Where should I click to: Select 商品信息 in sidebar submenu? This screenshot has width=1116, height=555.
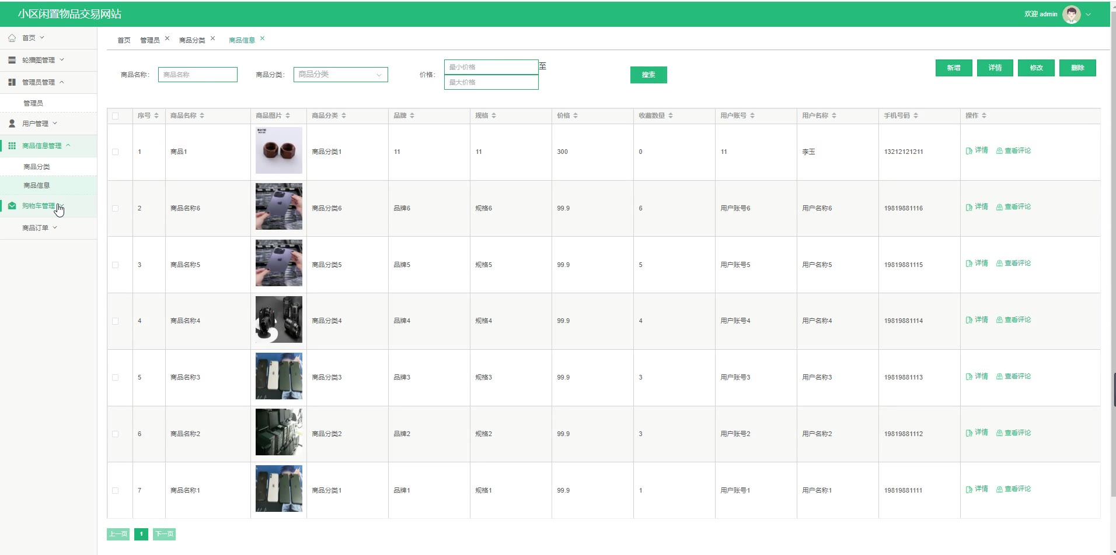click(37, 185)
